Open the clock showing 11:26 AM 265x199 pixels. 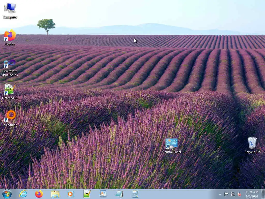[x=252, y=194]
